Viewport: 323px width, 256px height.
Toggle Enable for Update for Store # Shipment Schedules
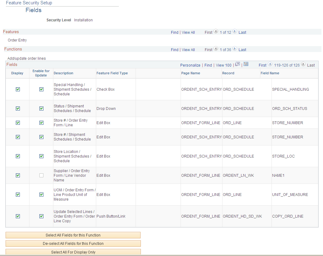coord(41,137)
